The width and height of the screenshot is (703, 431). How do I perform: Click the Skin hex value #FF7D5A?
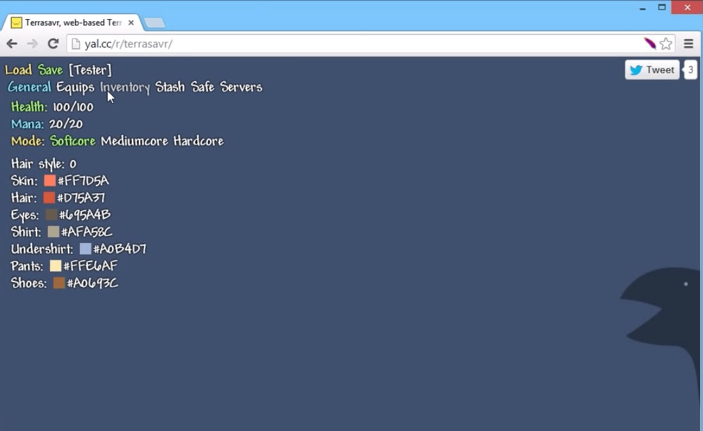coord(83,180)
